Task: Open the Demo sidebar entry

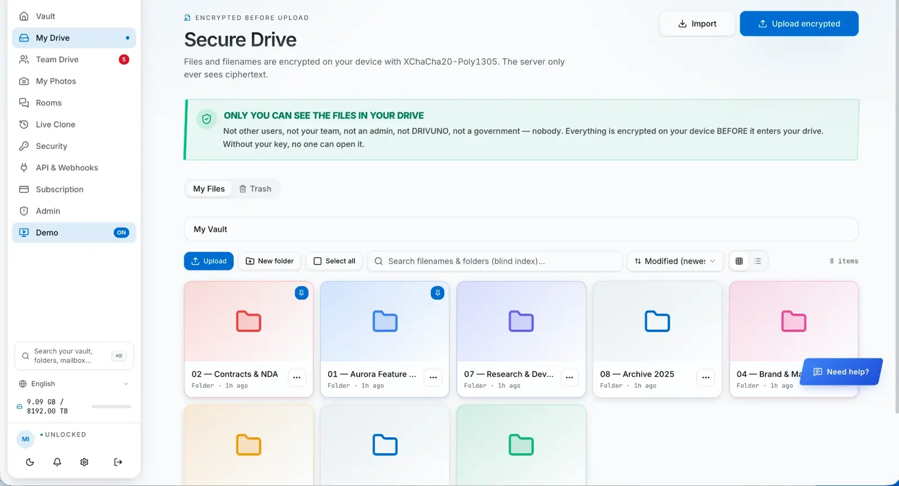Action: coord(74,233)
